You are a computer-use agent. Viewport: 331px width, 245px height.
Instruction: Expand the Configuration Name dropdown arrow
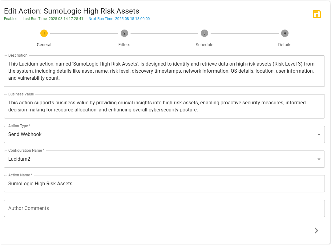tap(319, 159)
